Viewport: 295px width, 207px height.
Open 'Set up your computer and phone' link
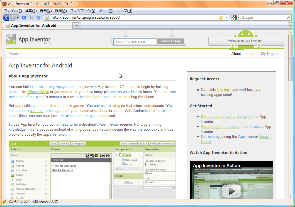227,117
